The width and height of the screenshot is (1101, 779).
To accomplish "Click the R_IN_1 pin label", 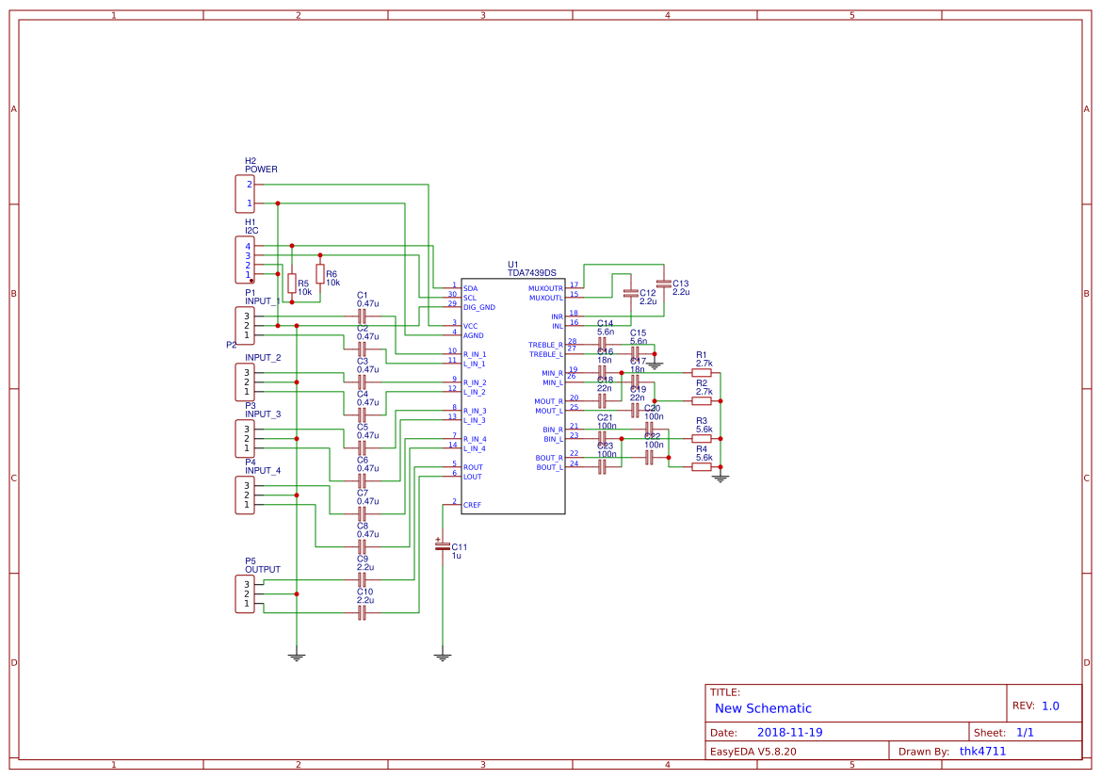I will click(x=475, y=355).
